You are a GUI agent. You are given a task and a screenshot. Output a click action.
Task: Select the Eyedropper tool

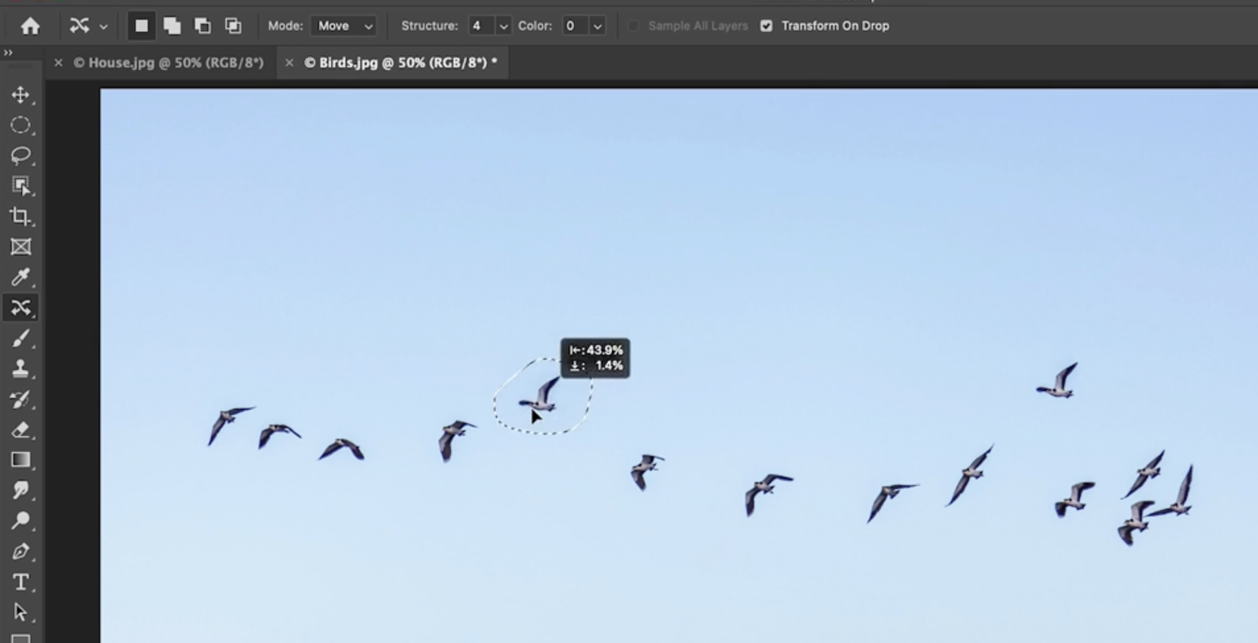(20, 277)
